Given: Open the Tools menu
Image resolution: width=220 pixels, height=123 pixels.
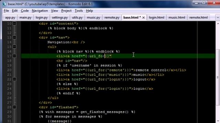Looking at the screenshot, I should (79, 11).
